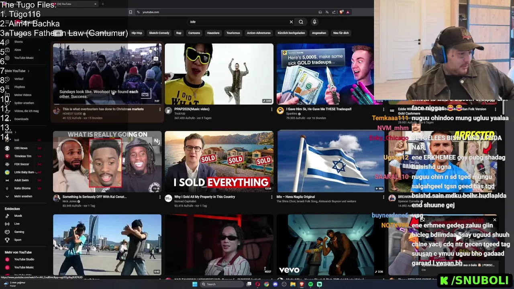Expand the Abos section header
The image size is (514, 289).
click(10, 132)
